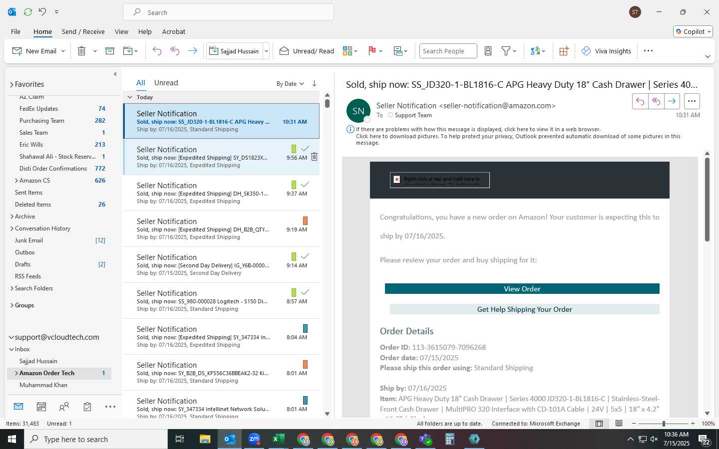Viewport: 719px width, 449px height.
Task: Switch to People view in bottom navigation
Action: click(x=64, y=407)
